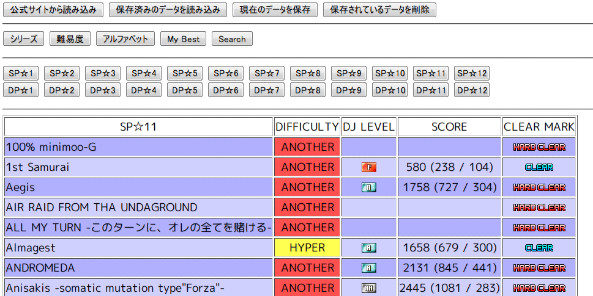Click the A rank icon for Almagest
This screenshot has height=296, width=593.
click(369, 248)
